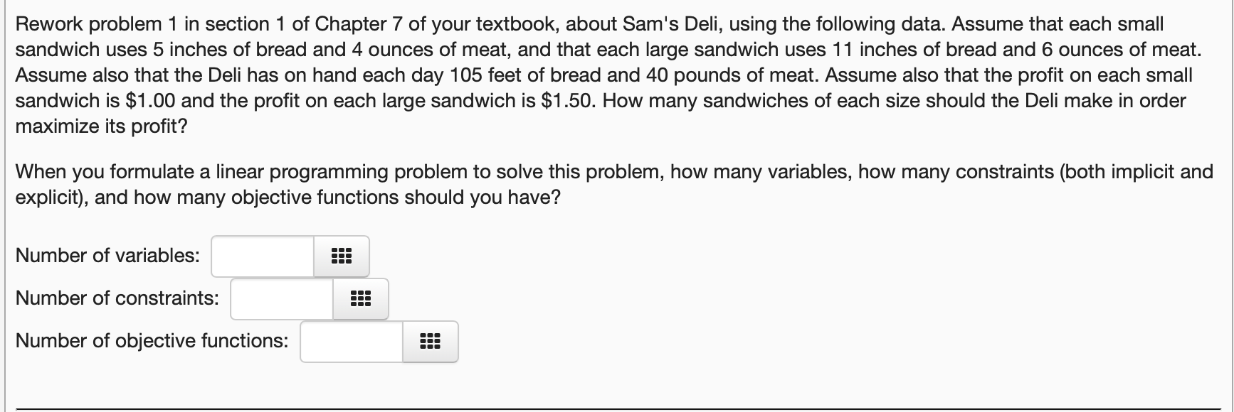Open the keypad for Number of constraints

[x=360, y=298]
